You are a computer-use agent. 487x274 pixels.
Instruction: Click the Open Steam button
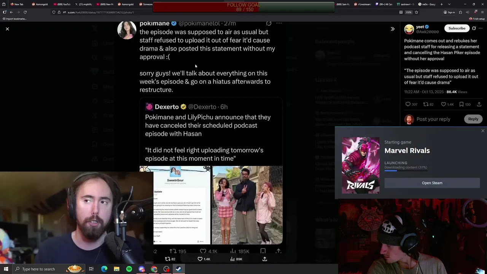click(x=432, y=183)
